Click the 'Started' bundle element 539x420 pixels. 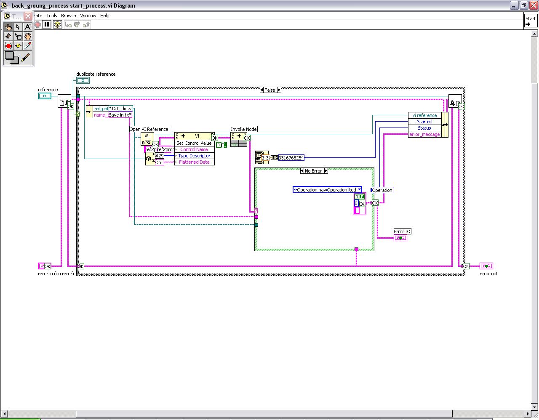pos(425,122)
